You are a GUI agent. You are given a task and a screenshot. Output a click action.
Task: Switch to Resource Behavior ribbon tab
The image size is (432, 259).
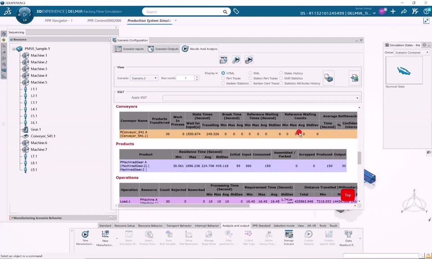150,225
